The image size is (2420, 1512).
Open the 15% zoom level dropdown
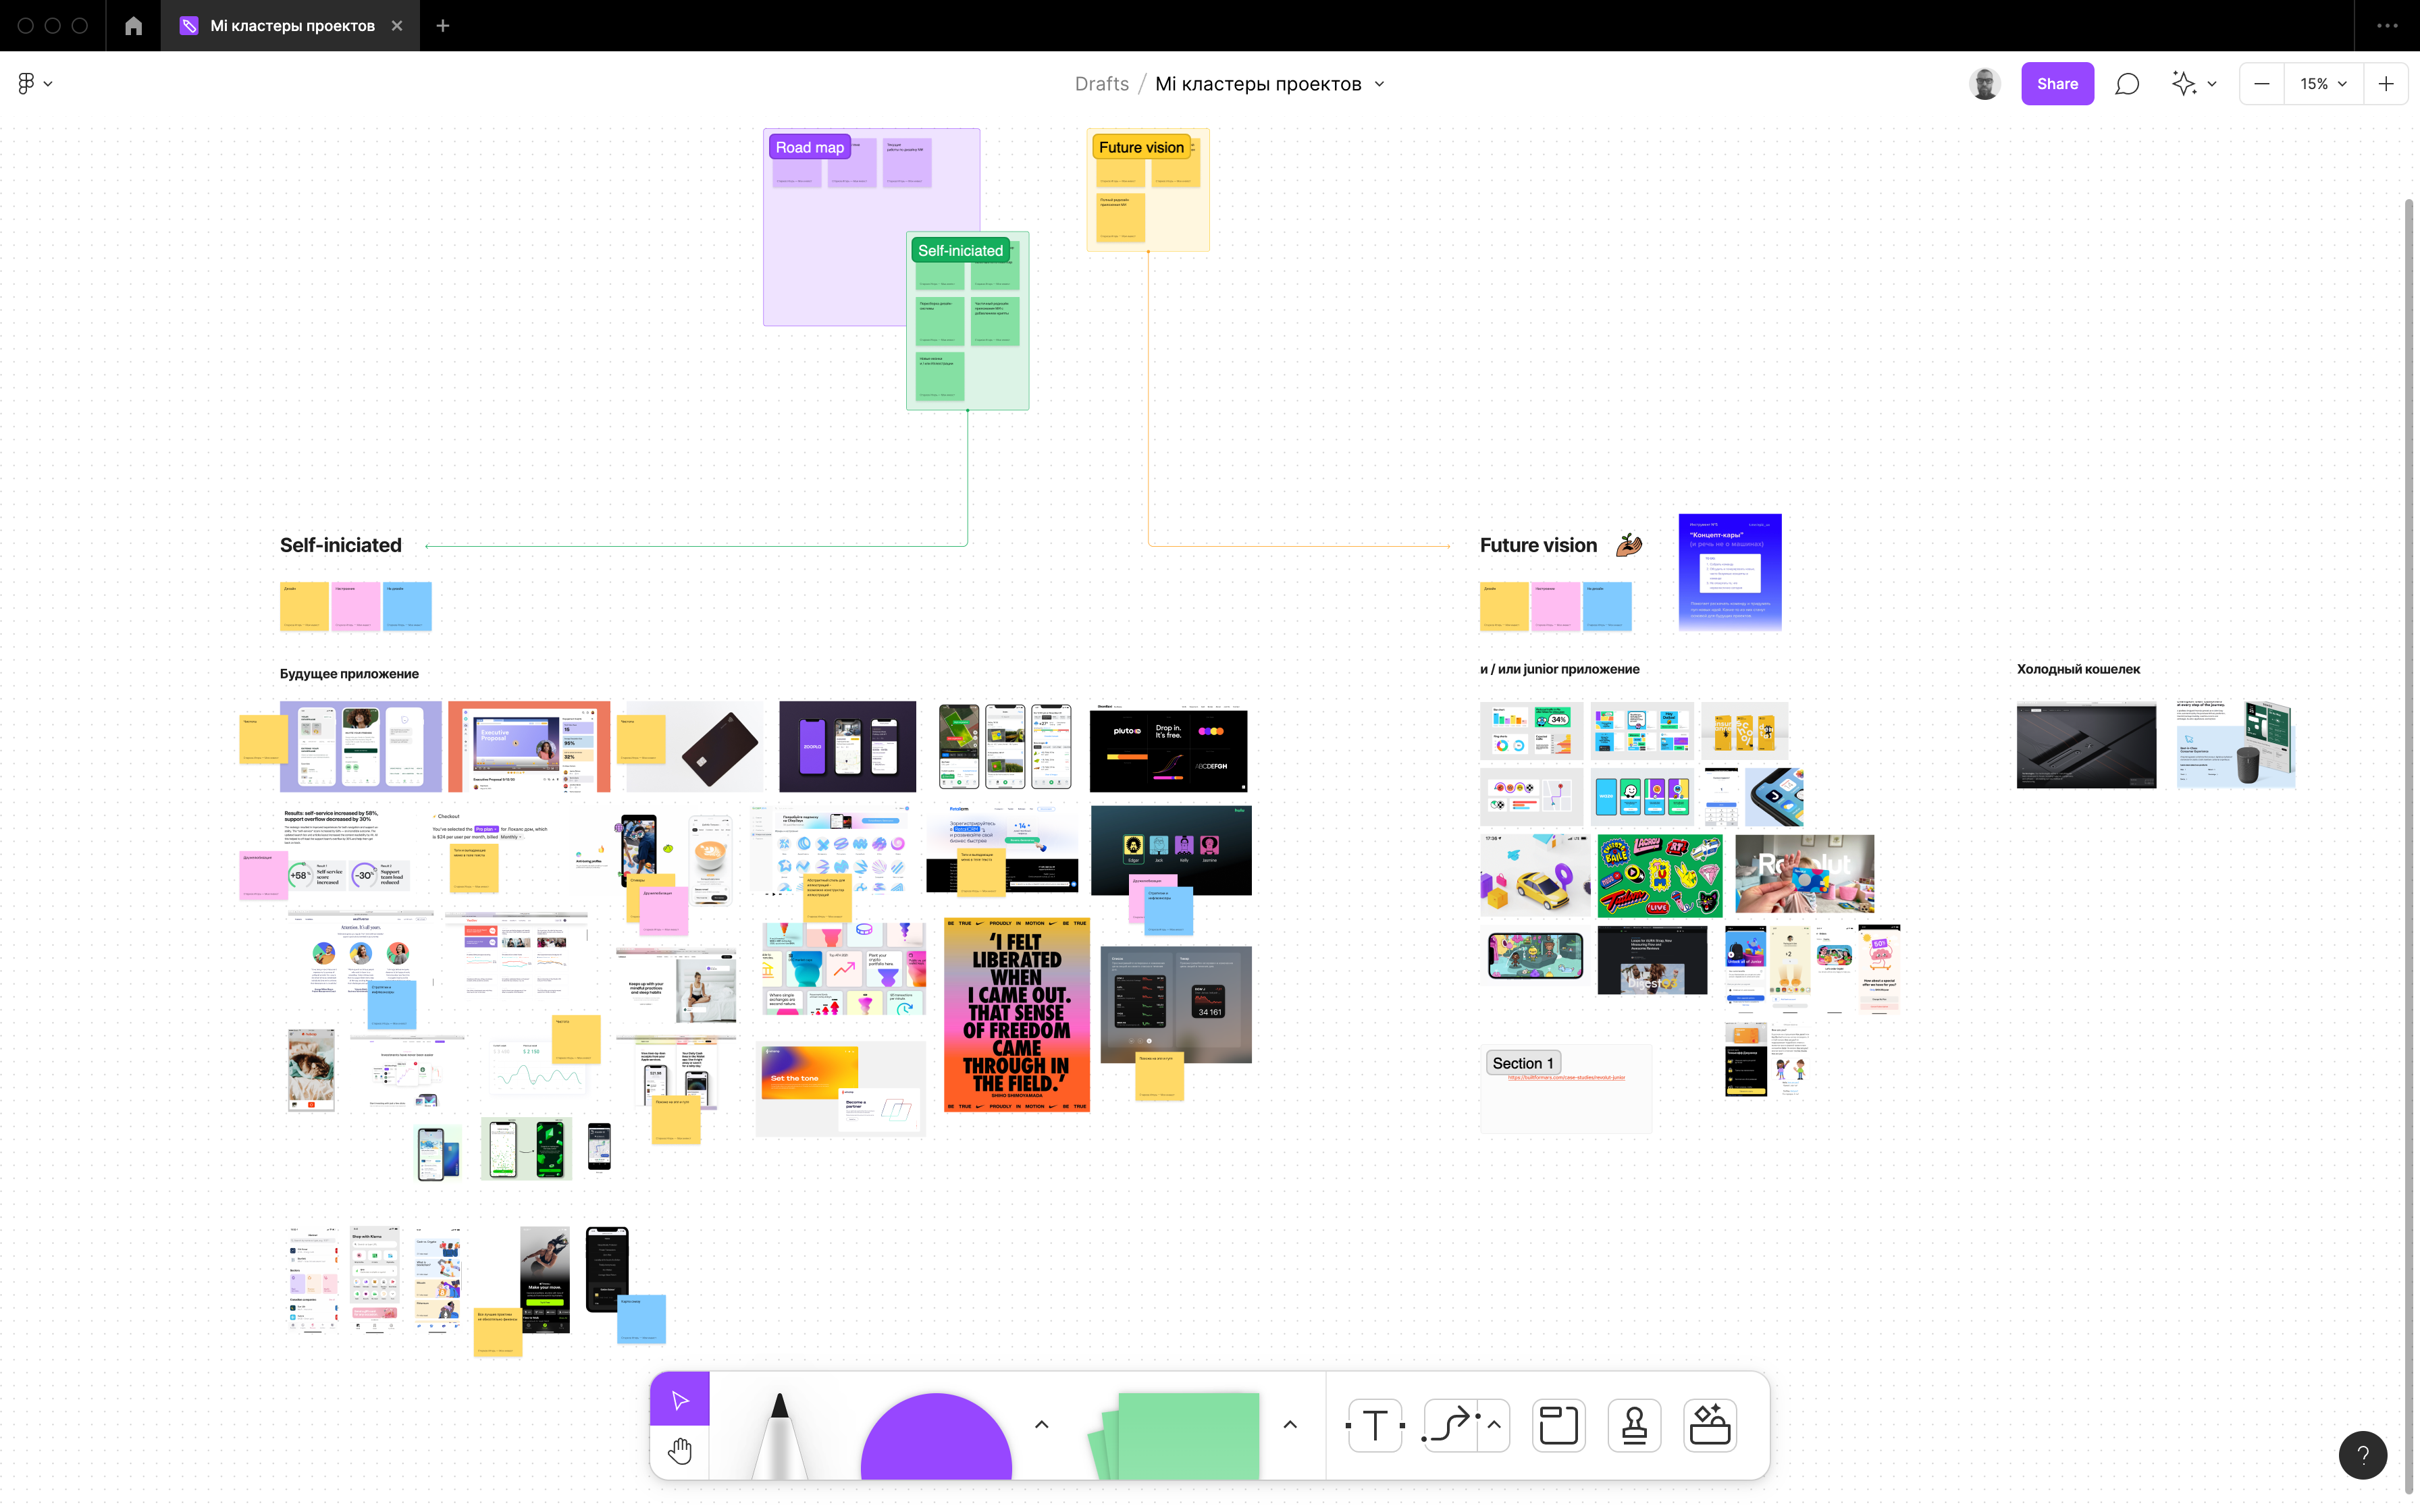tap(2323, 84)
